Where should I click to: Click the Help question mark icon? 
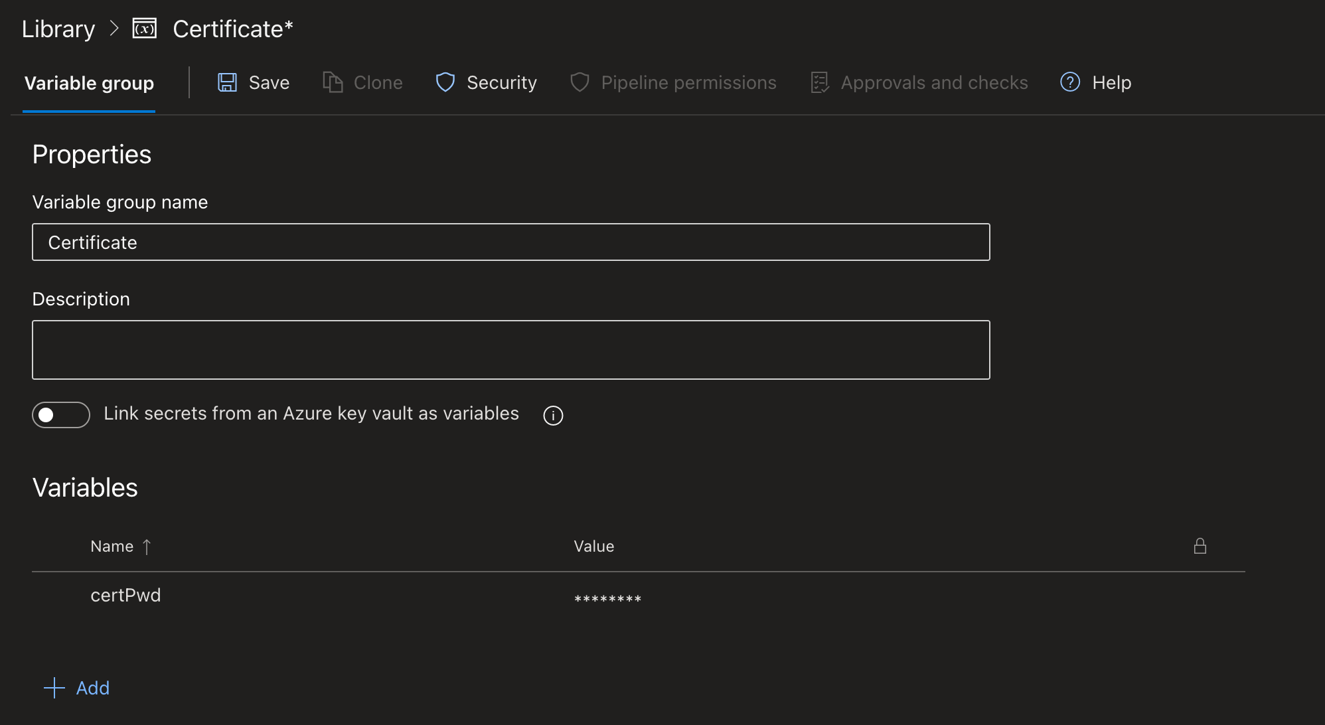[1069, 82]
